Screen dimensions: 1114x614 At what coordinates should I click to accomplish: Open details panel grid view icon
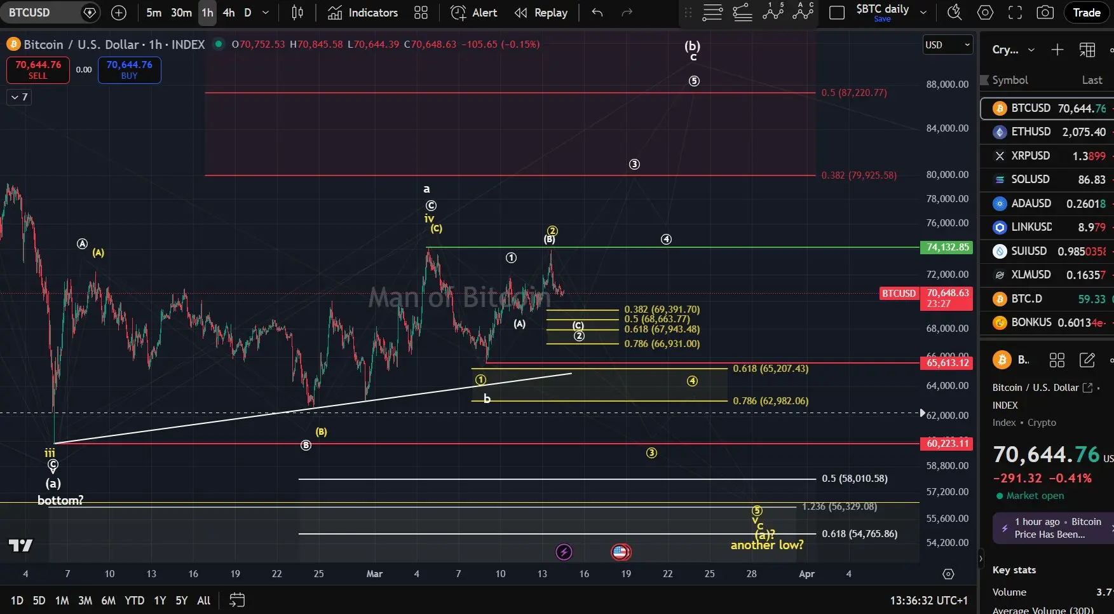point(1057,360)
